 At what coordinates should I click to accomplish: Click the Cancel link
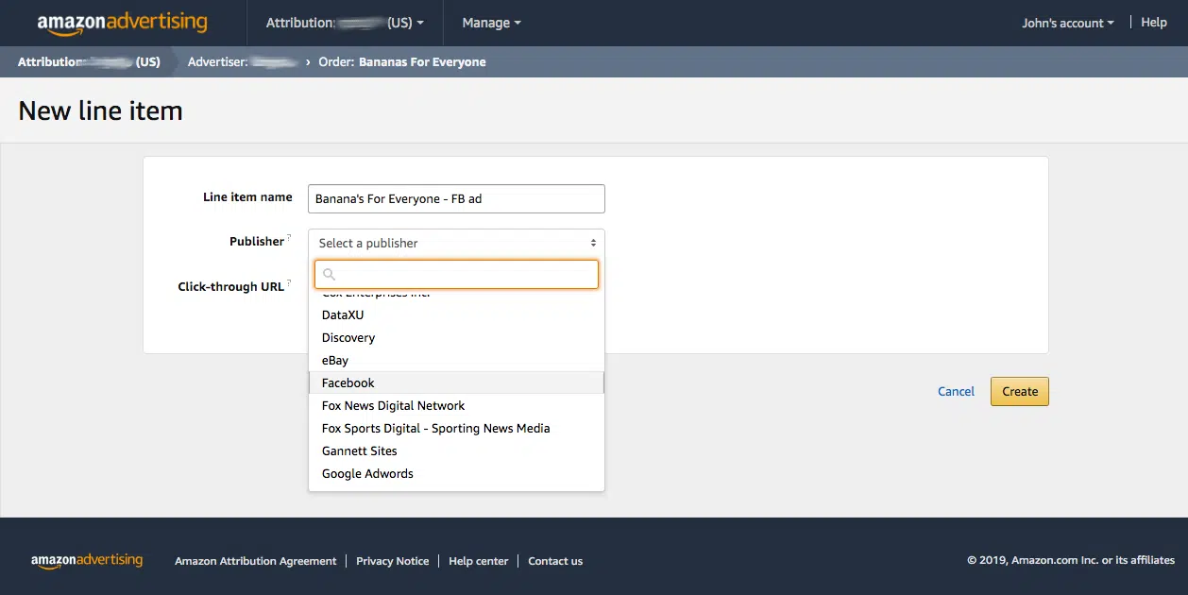pos(956,391)
